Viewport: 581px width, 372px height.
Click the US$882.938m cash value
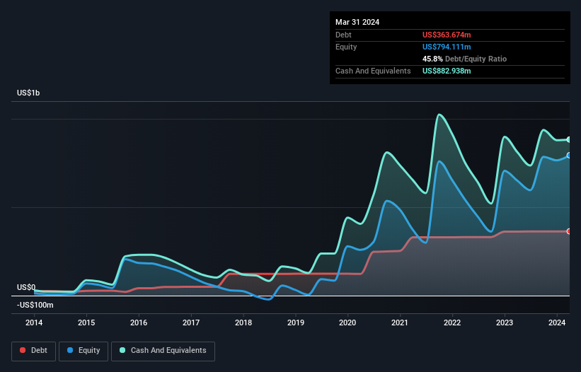coord(447,71)
